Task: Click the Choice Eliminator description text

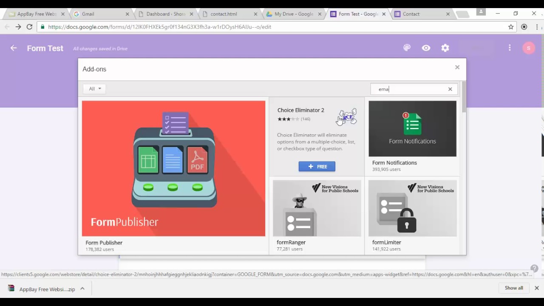Action: pyautogui.click(x=316, y=142)
